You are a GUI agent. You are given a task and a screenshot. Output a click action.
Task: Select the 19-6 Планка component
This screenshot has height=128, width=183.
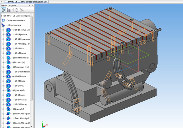coord(19,53)
